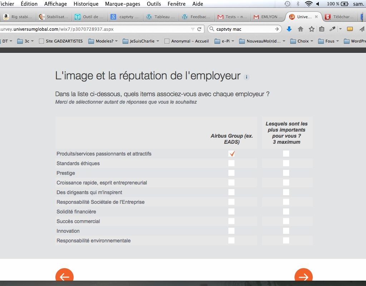Image resolution: width=366 pixels, height=286 pixels.
Task: Click the Bluetooth icon in menu bar
Action: coord(298,4)
